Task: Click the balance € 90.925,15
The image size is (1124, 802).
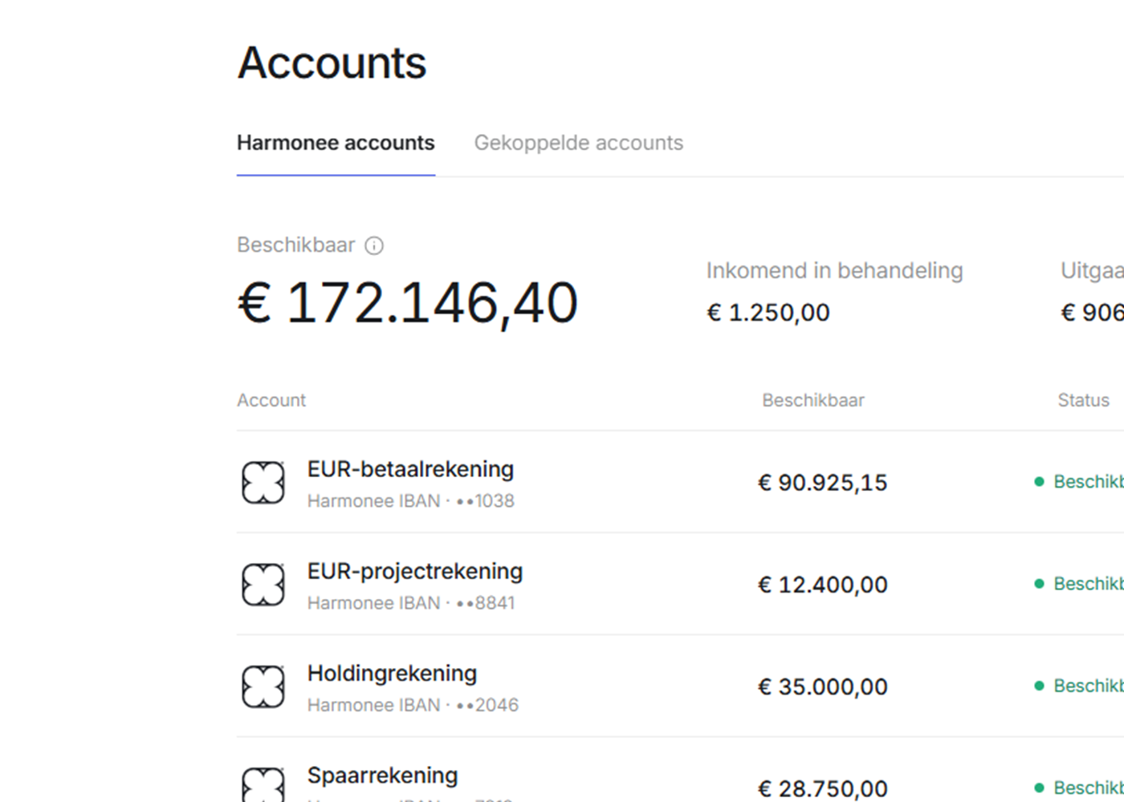Action: click(823, 483)
